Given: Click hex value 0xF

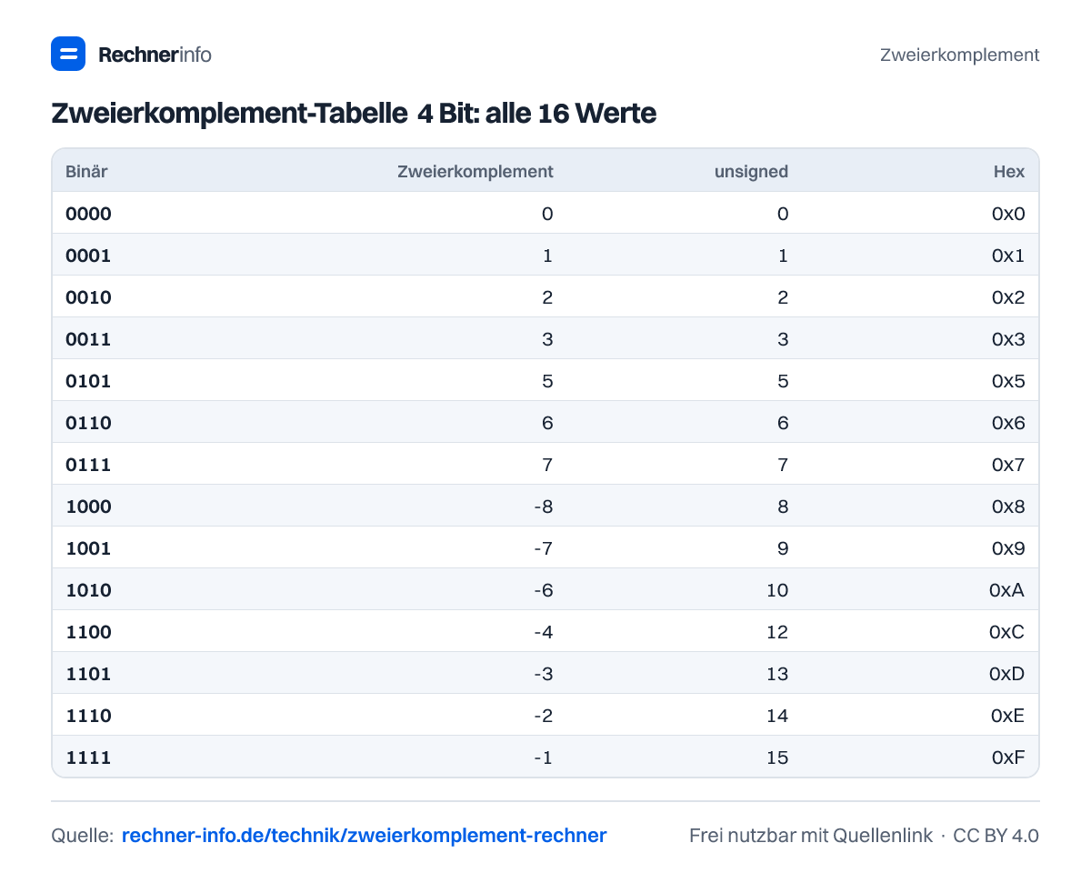Looking at the screenshot, I should click(x=1007, y=758).
